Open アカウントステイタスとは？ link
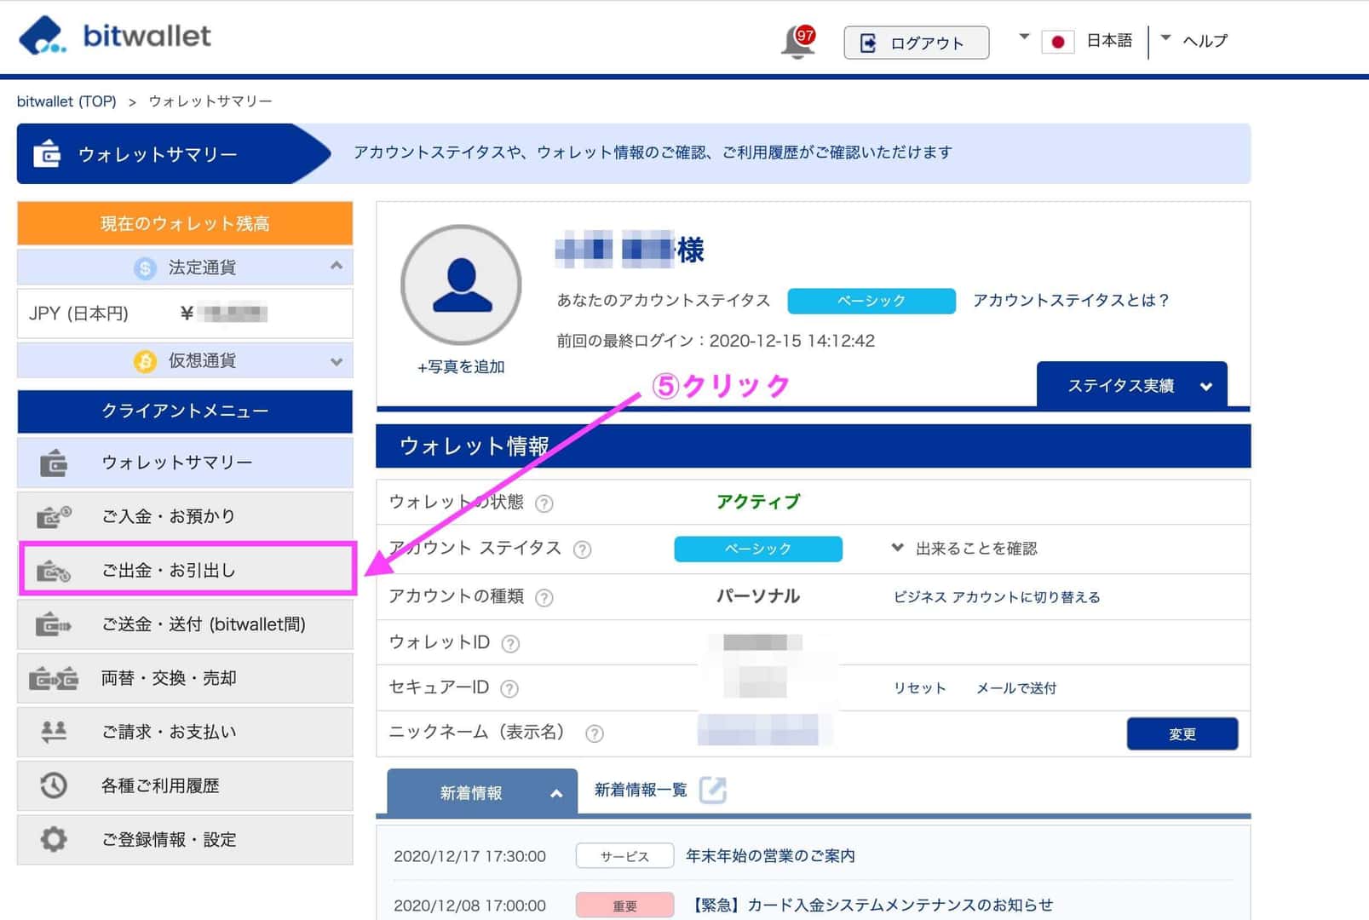The image size is (1369, 920). tap(1071, 300)
